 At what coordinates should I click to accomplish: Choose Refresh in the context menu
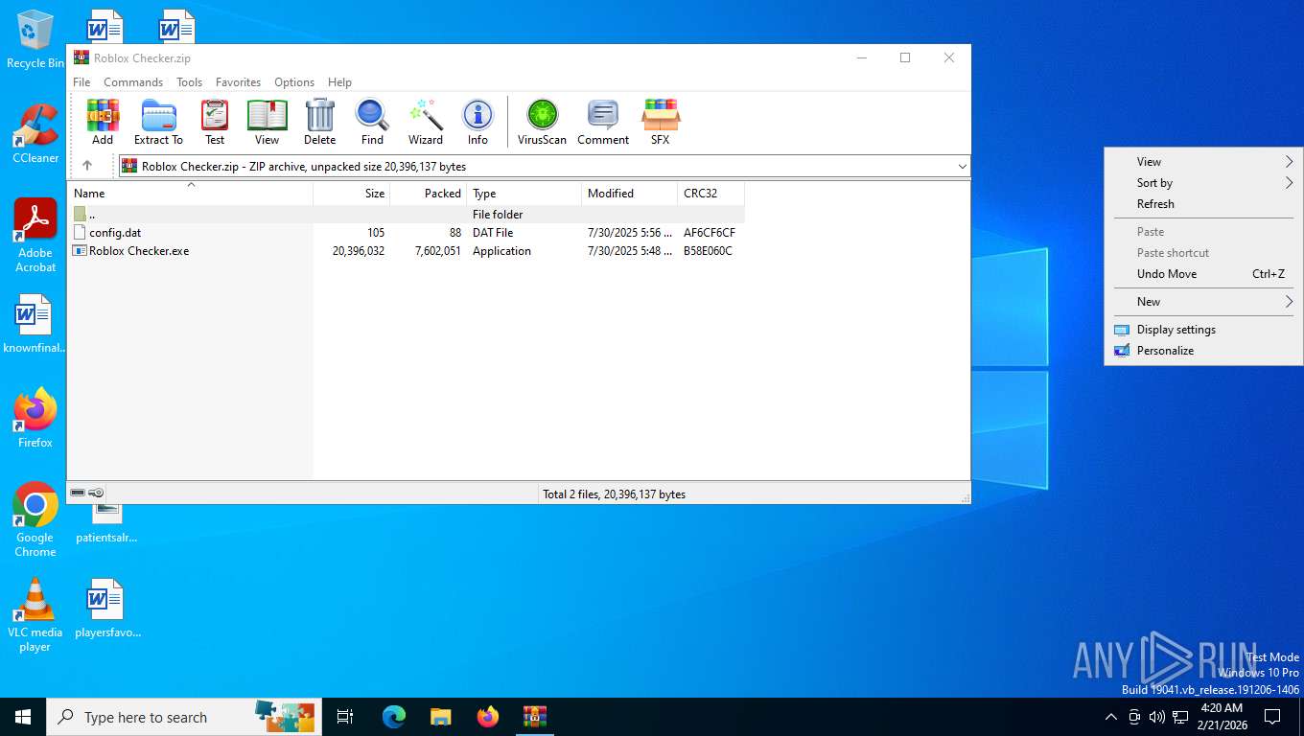pos(1203,204)
